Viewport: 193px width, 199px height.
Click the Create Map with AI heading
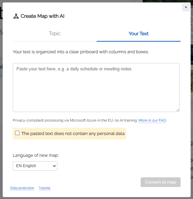43,16
